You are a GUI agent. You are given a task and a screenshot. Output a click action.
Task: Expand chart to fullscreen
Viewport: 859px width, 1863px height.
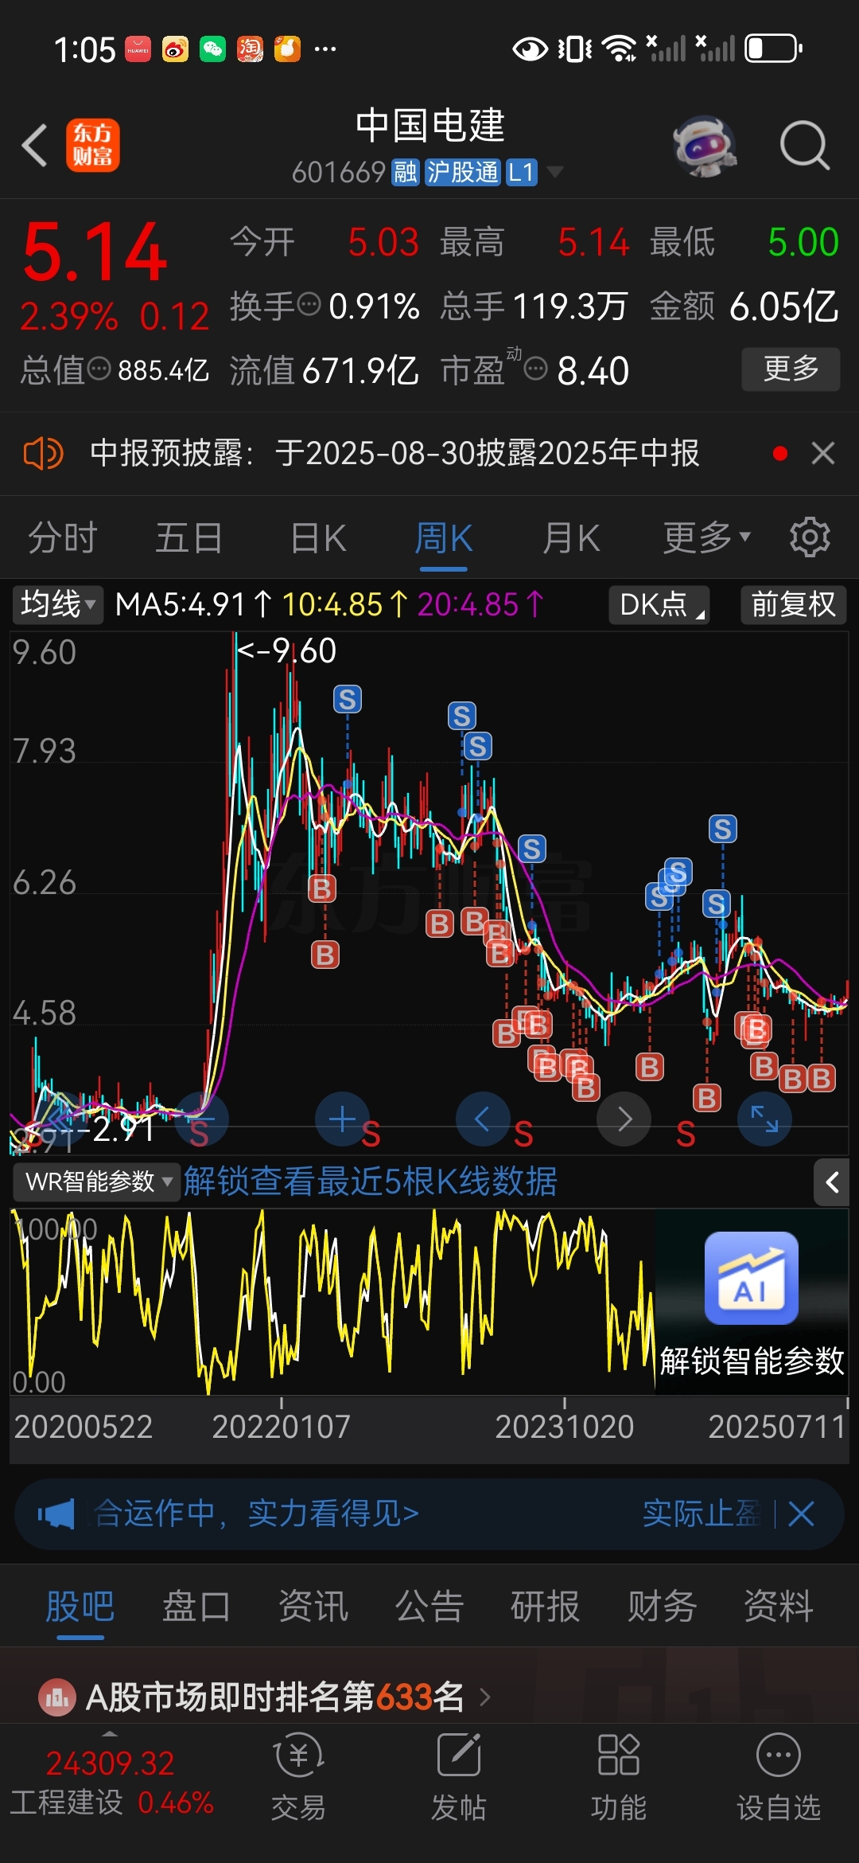(764, 1119)
